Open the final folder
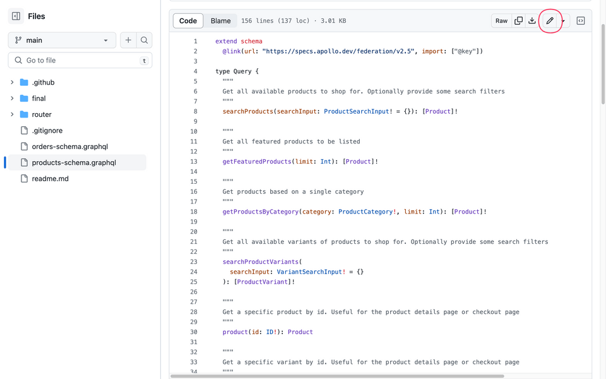This screenshot has height=379, width=606. click(x=39, y=99)
